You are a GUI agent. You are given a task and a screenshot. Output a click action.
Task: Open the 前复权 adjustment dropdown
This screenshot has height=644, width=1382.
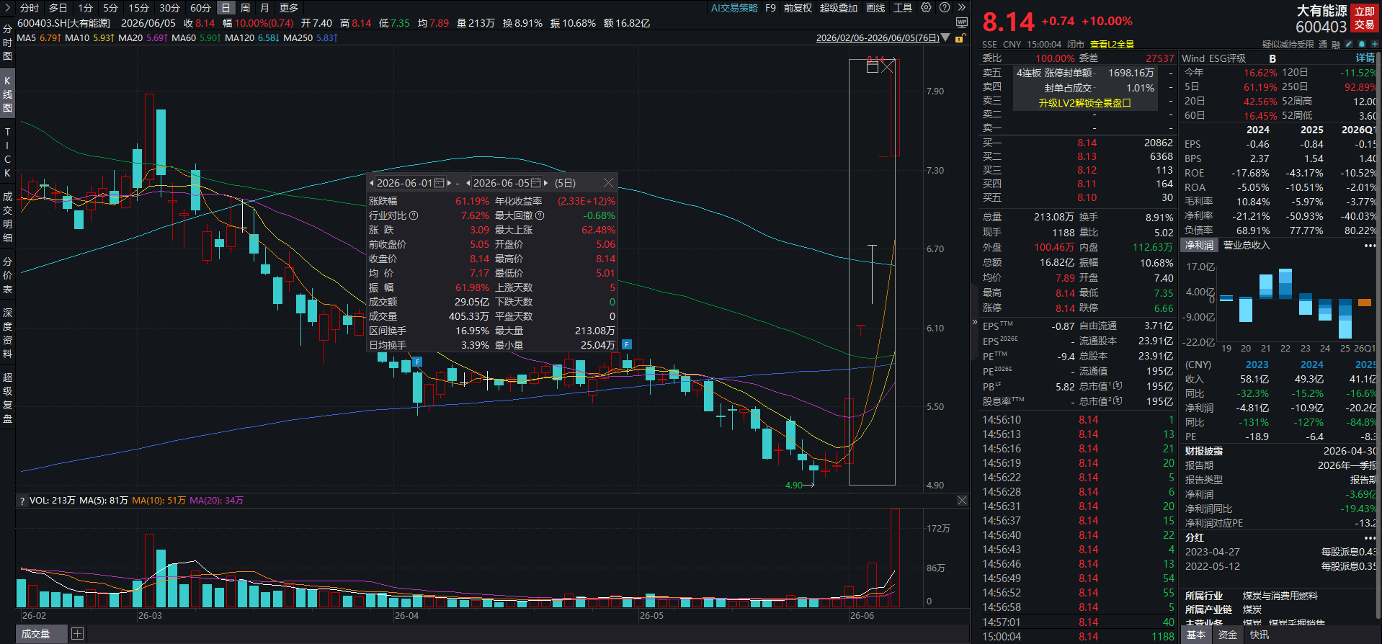click(x=798, y=8)
